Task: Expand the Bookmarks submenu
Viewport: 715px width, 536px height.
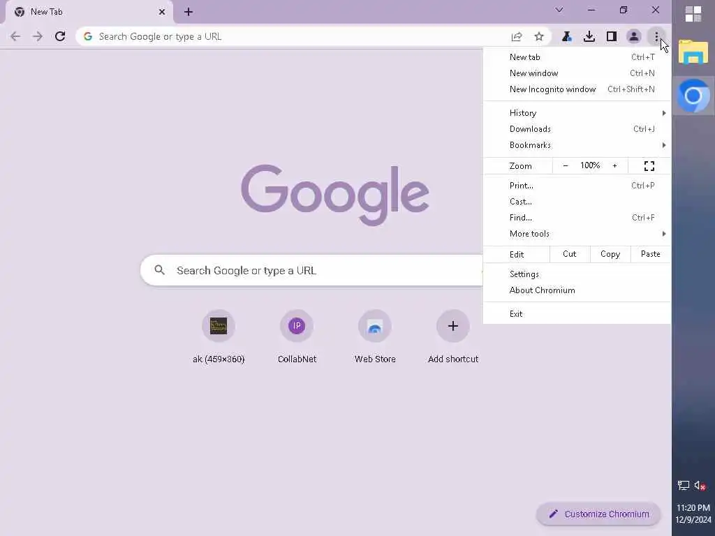Action: click(577, 145)
